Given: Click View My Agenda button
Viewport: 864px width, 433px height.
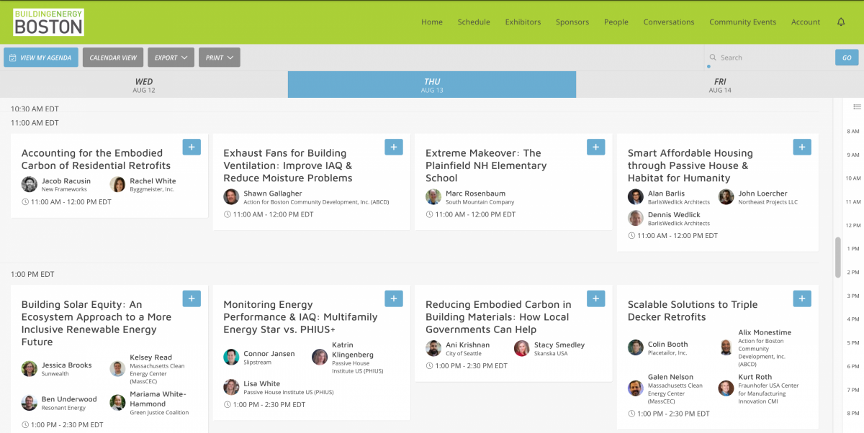Looking at the screenshot, I should coord(41,58).
